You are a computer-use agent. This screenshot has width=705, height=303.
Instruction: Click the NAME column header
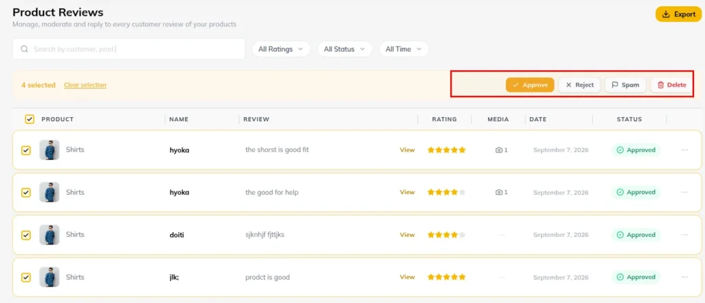coord(179,119)
